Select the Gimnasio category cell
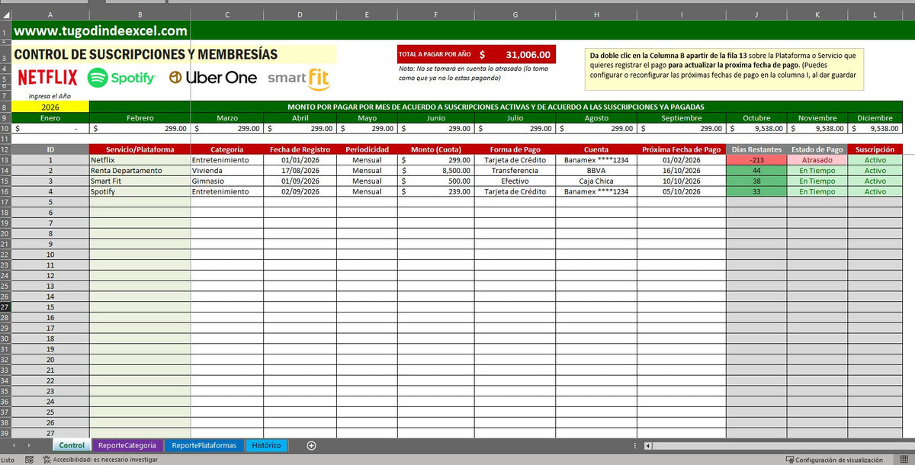The image size is (915, 465). 227,181
